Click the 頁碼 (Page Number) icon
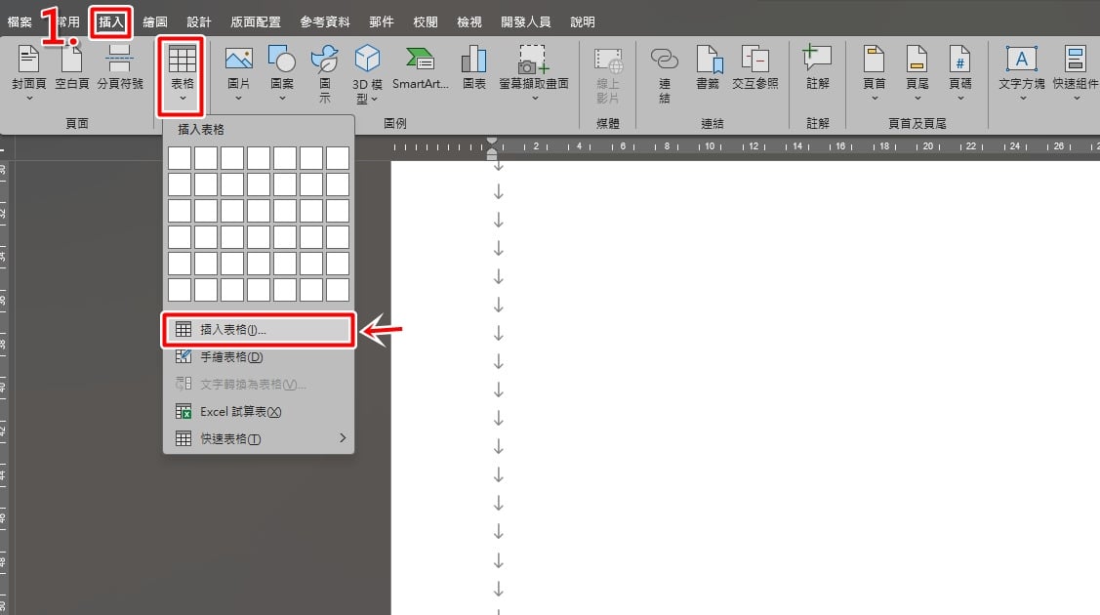1100x615 pixels. [959, 59]
